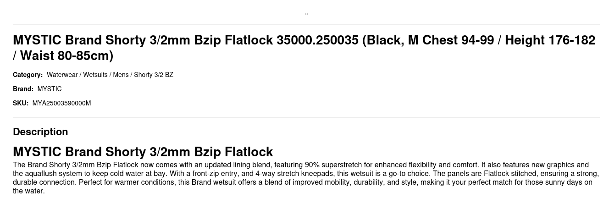This screenshot has width=609, height=209.
Task: Click the small broken image placeholder
Action: [x=306, y=14]
